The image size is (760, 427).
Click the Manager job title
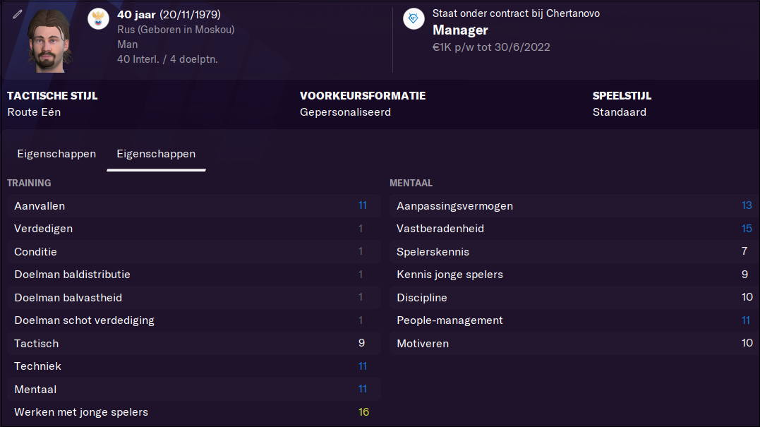[x=460, y=30]
